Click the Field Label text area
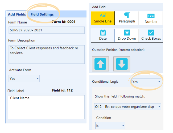Viewport: 173px width, 133px height. click(x=46, y=107)
